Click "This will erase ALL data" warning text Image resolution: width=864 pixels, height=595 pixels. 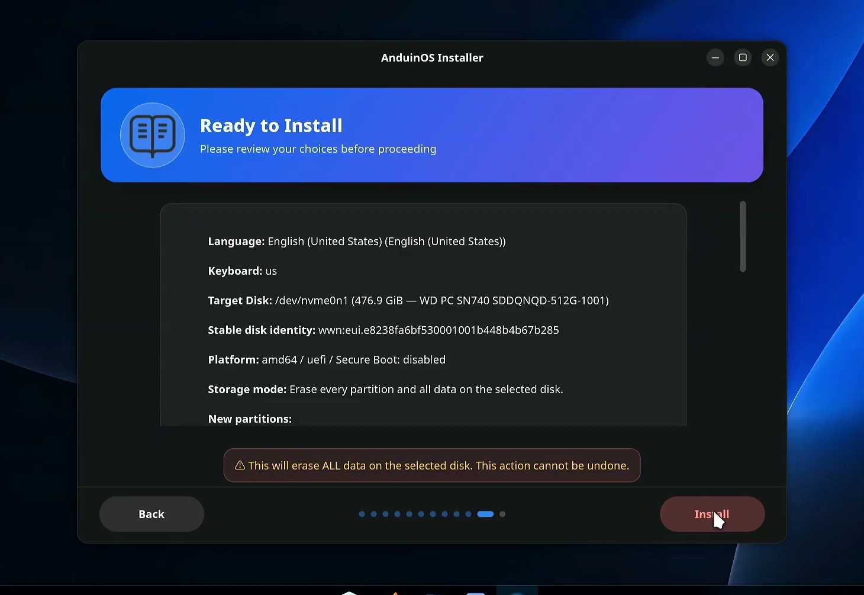(439, 465)
